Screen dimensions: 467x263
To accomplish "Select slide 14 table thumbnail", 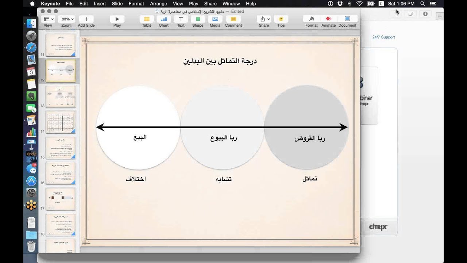I will [x=61, y=122].
